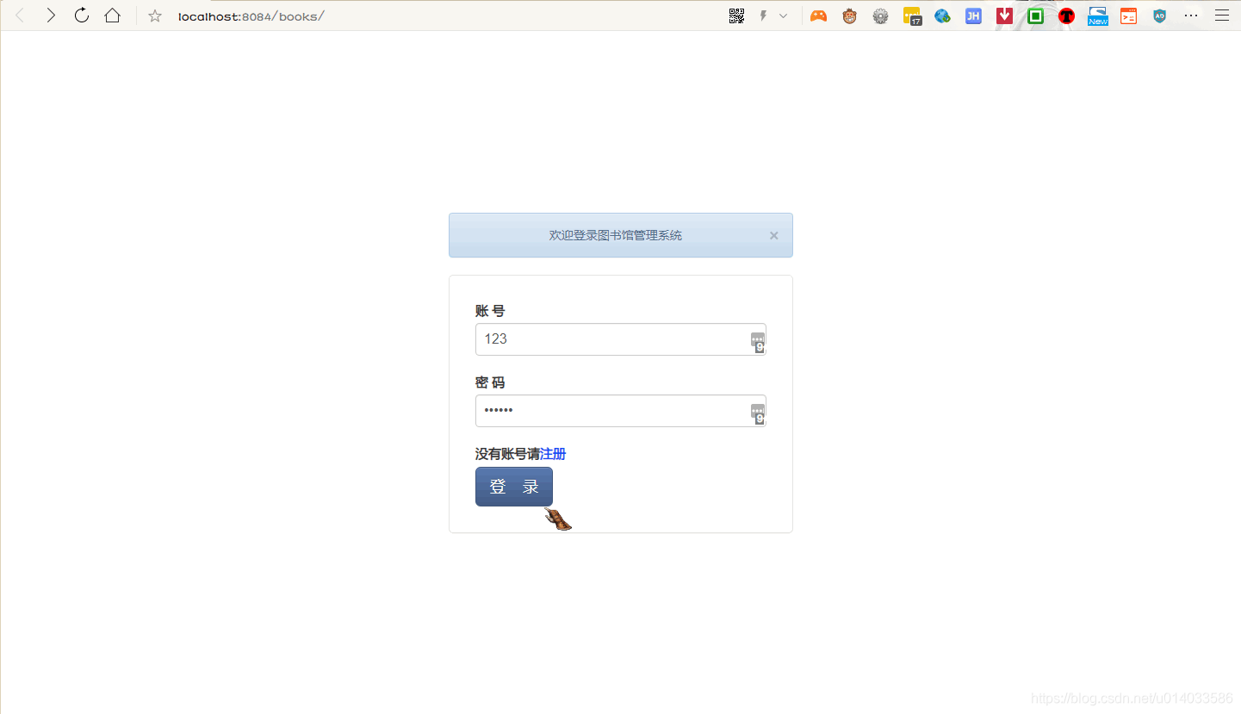This screenshot has width=1241, height=714.
Task: Expand the dropdown arrow beside the lightning icon
Action: coord(783,16)
